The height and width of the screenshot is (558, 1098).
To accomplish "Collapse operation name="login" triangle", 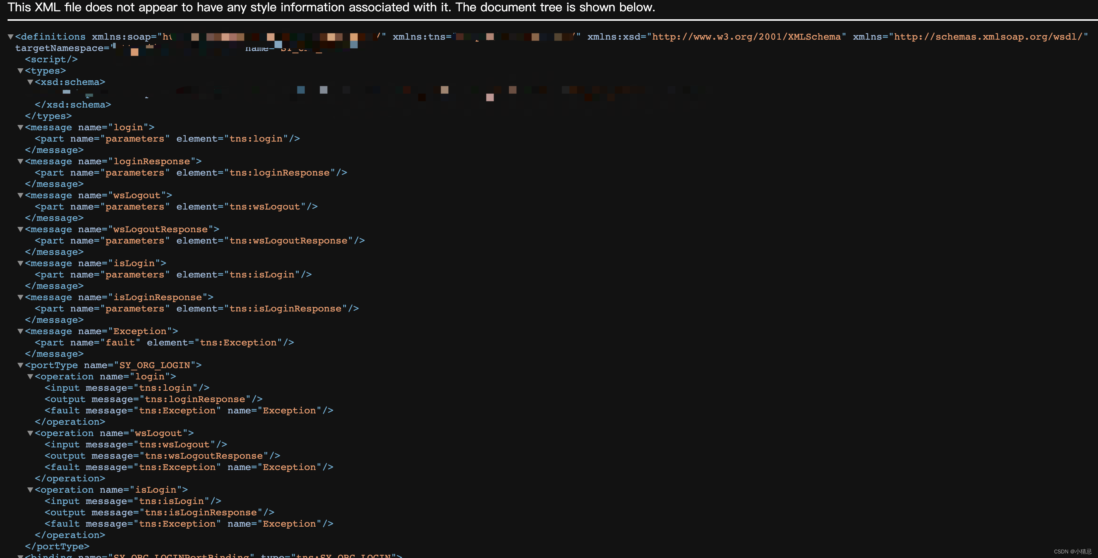I will click(x=30, y=377).
